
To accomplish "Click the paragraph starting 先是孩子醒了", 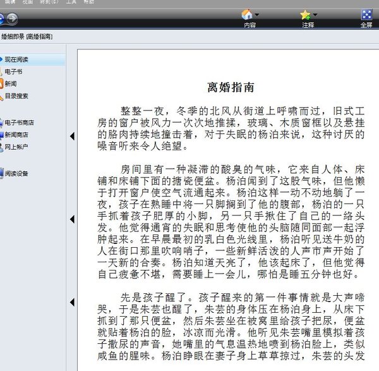I will click(231, 327).
